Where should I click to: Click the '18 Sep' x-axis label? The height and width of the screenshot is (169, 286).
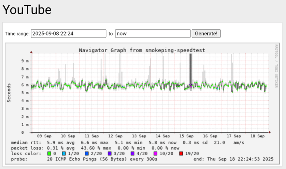coord(257,136)
